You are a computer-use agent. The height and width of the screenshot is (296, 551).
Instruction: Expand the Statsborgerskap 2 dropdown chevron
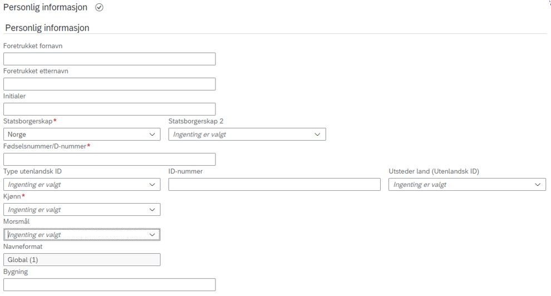coord(317,135)
